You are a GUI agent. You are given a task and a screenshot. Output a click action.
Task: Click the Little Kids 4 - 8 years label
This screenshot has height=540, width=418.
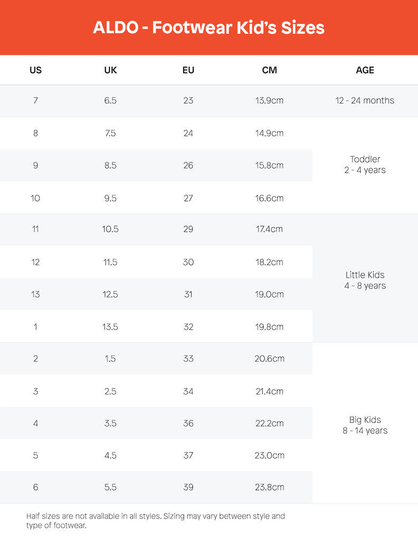coord(365,280)
